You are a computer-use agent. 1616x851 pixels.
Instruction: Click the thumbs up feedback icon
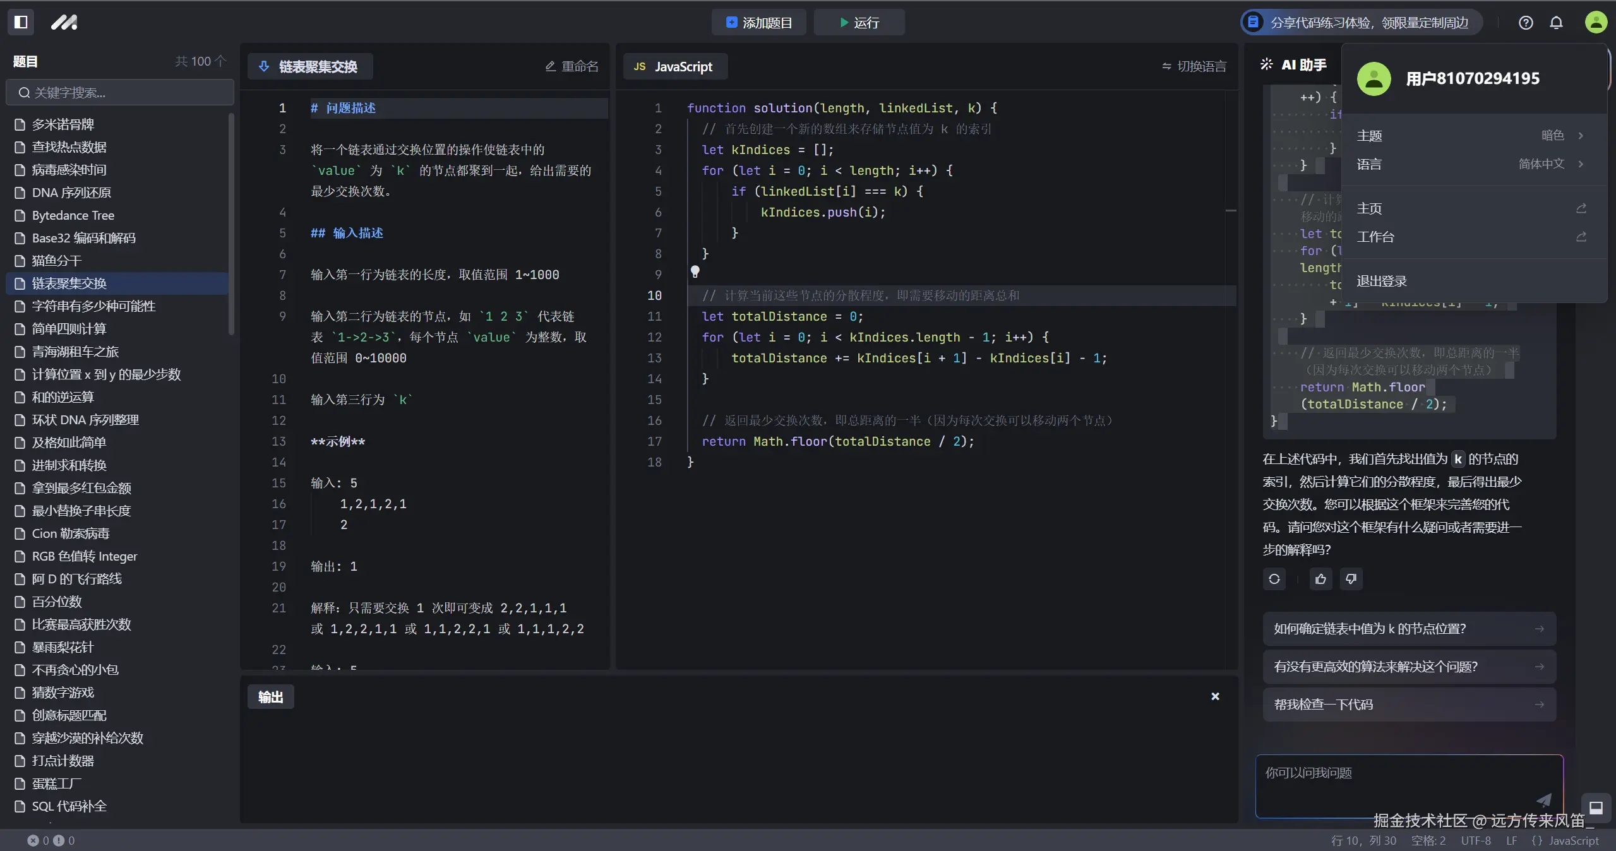click(x=1320, y=579)
